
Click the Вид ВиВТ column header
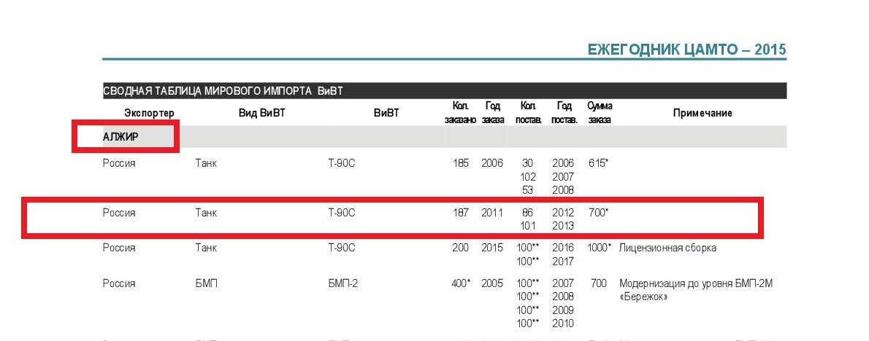click(261, 113)
